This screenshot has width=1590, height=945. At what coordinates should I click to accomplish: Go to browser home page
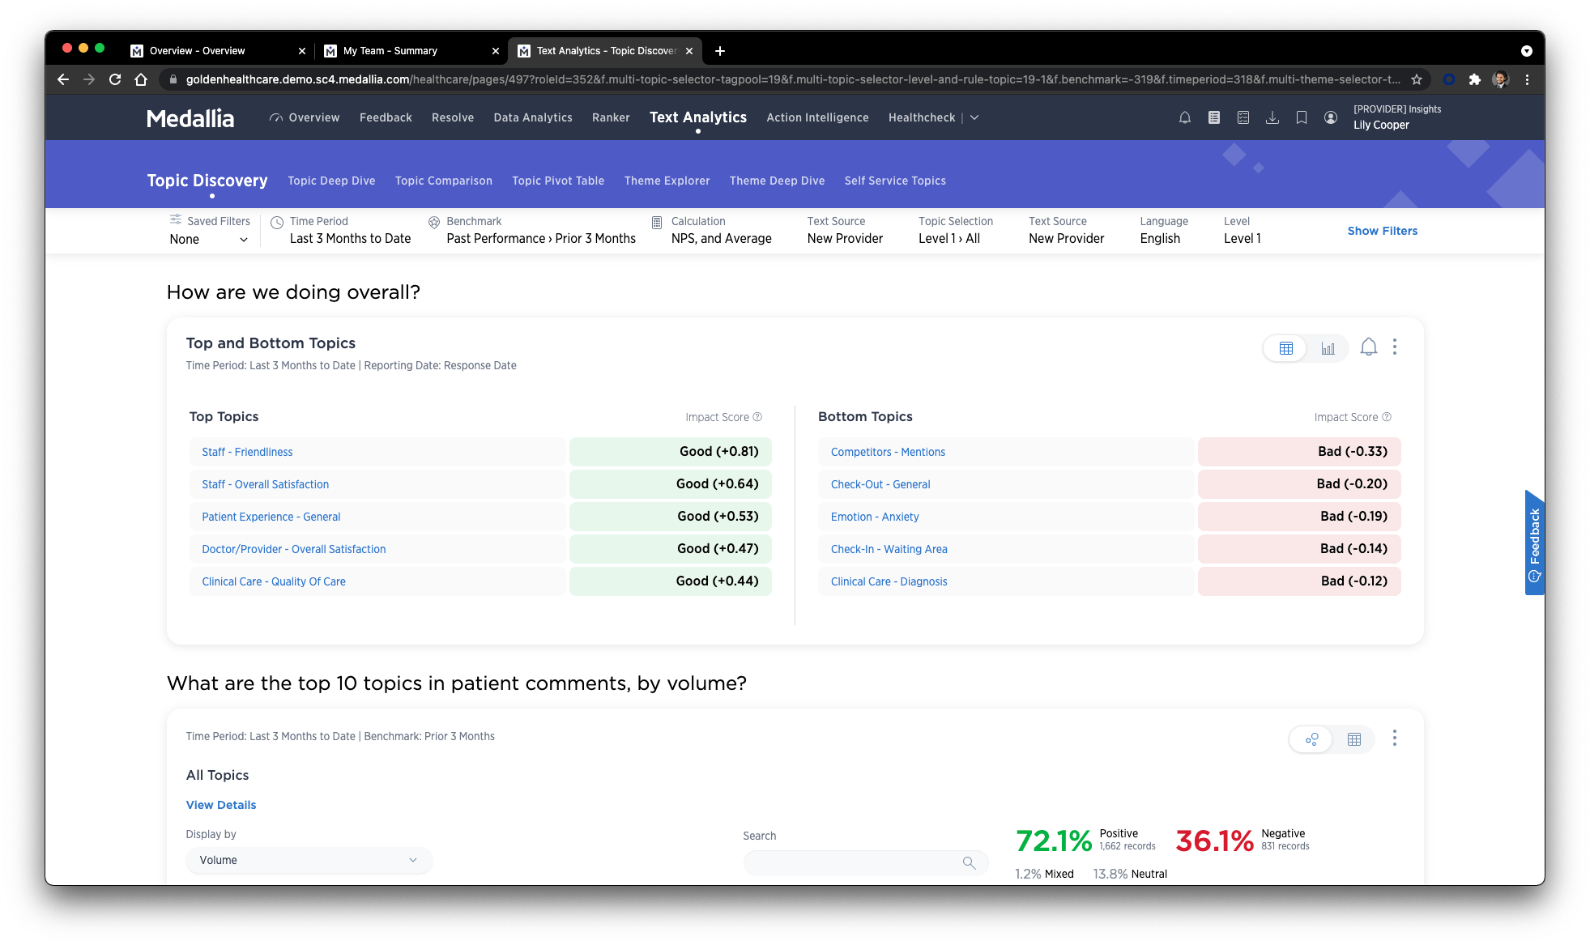(141, 79)
